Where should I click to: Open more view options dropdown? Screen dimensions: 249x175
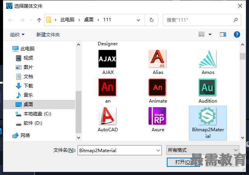coord(210,34)
